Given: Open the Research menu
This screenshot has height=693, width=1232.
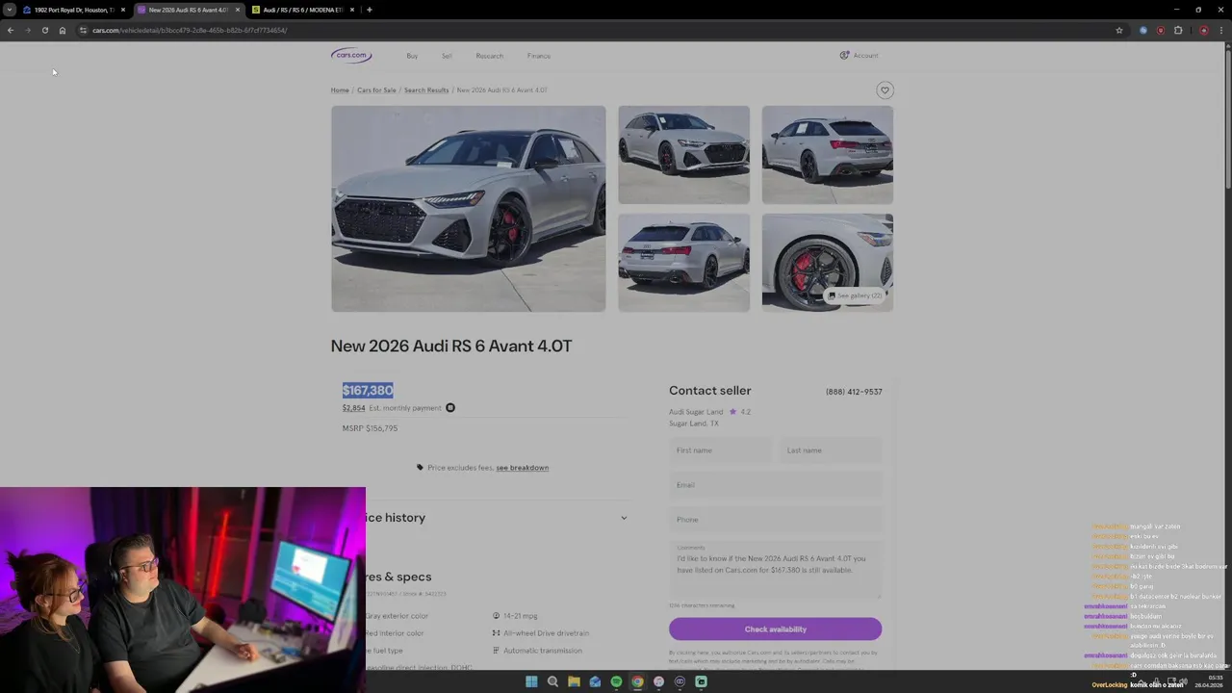Looking at the screenshot, I should click(x=489, y=56).
